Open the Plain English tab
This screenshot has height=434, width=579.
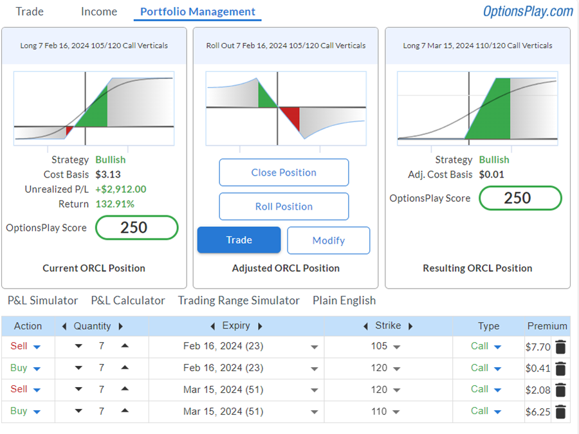click(344, 300)
